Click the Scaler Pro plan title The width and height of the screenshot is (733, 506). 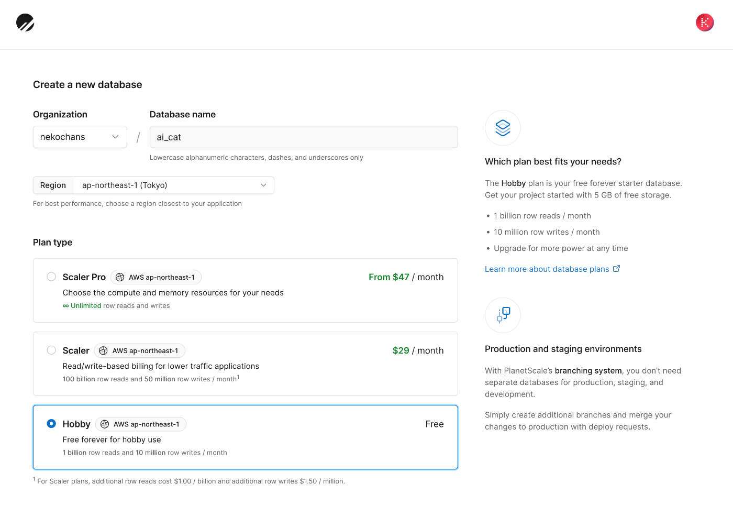pyautogui.click(x=84, y=277)
